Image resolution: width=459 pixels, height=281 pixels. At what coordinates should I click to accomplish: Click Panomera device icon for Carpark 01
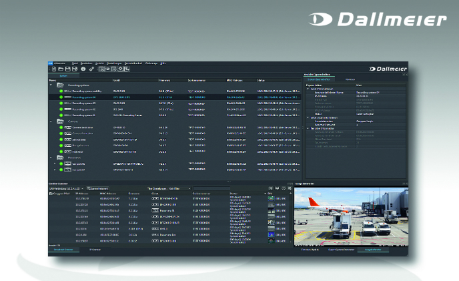point(67,170)
